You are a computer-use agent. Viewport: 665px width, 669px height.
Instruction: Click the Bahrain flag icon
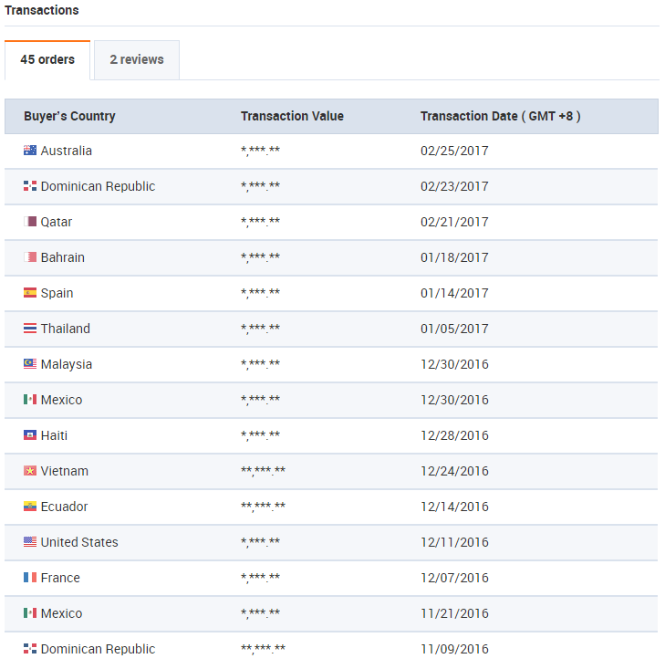[x=30, y=257]
